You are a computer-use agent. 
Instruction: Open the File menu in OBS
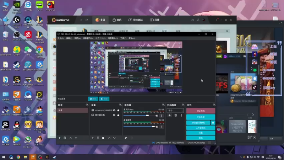(x=60, y=38)
